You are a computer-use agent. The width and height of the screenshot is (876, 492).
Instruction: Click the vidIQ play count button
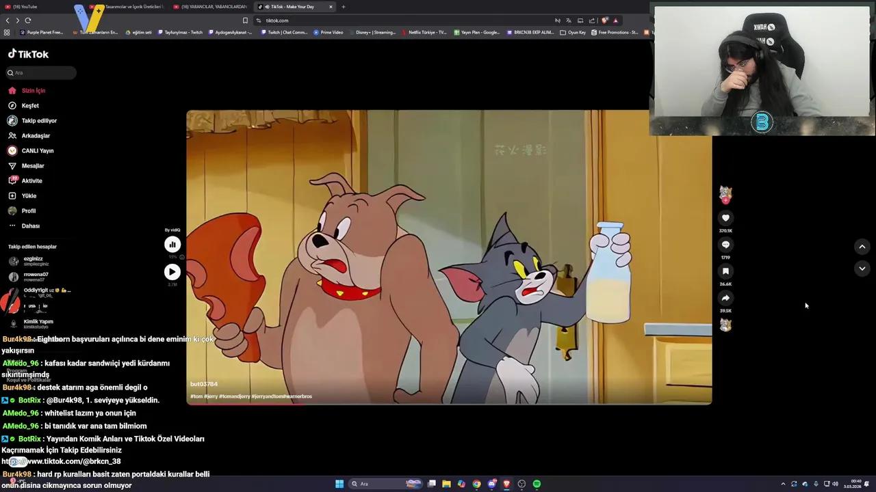tap(172, 272)
